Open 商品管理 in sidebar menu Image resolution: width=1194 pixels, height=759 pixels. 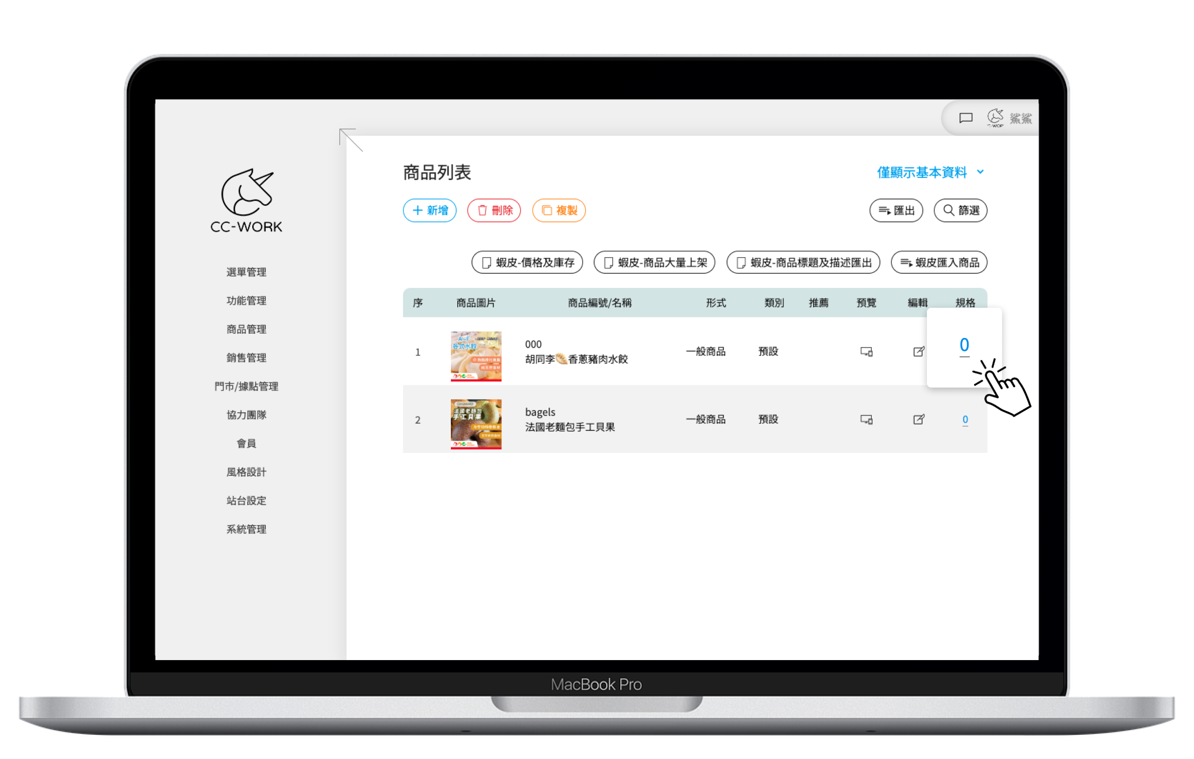pos(246,329)
